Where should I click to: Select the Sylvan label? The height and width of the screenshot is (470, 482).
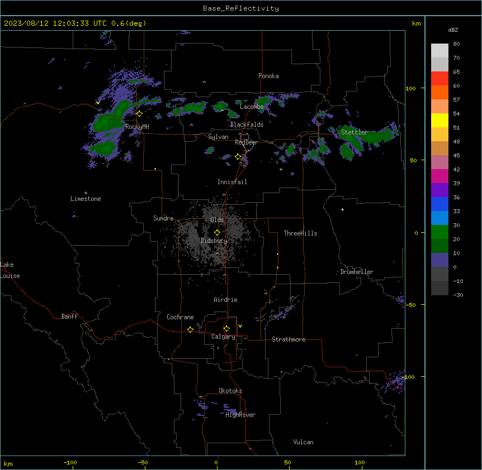pyautogui.click(x=218, y=137)
